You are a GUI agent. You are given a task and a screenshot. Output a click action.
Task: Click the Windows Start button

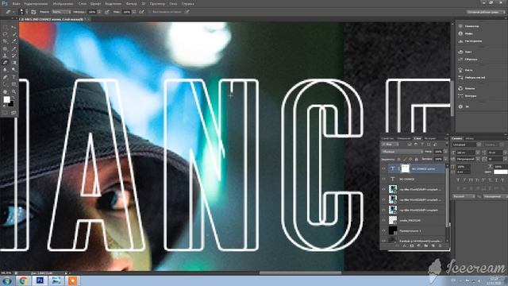click(6, 280)
